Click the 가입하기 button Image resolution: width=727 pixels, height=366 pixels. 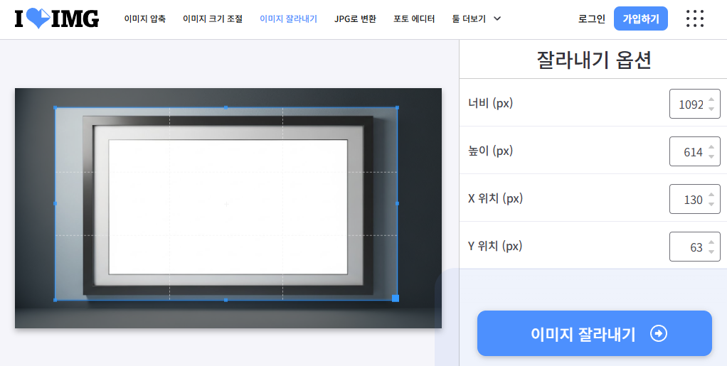tap(641, 18)
